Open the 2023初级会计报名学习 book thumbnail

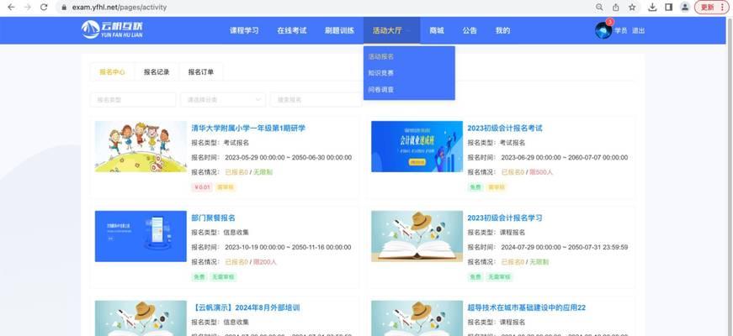pos(417,236)
